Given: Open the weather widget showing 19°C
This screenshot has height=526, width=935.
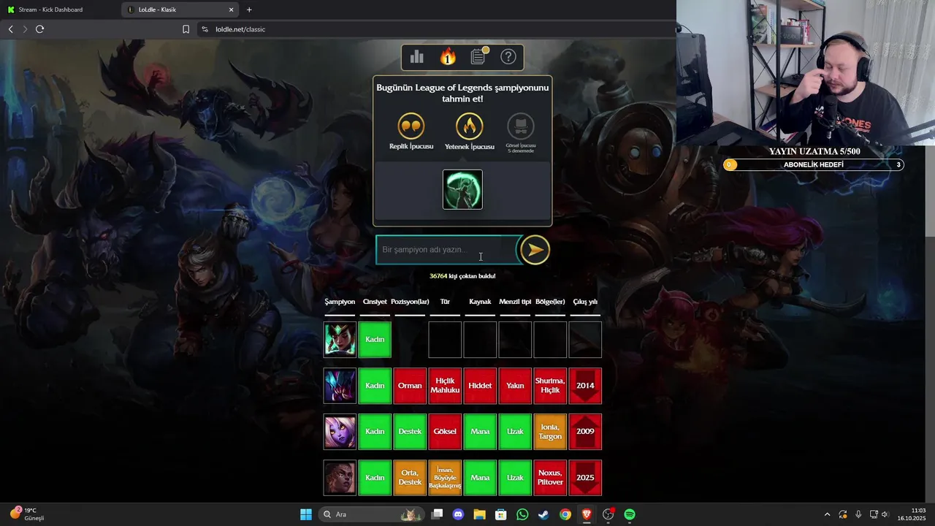Looking at the screenshot, I should click(28, 514).
